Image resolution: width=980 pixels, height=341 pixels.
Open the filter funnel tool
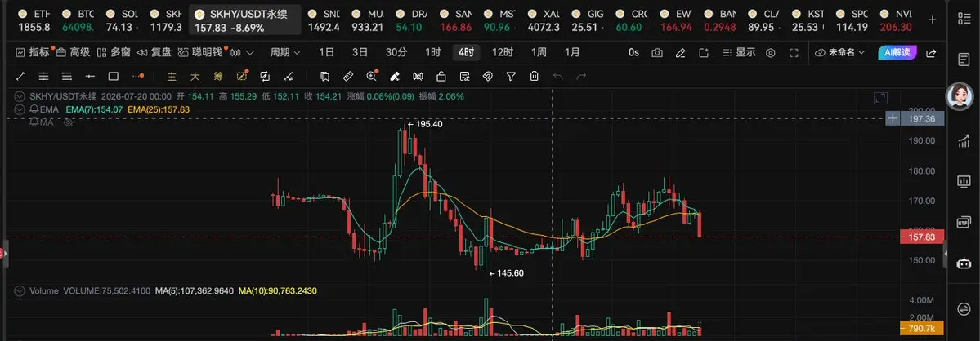tap(511, 77)
